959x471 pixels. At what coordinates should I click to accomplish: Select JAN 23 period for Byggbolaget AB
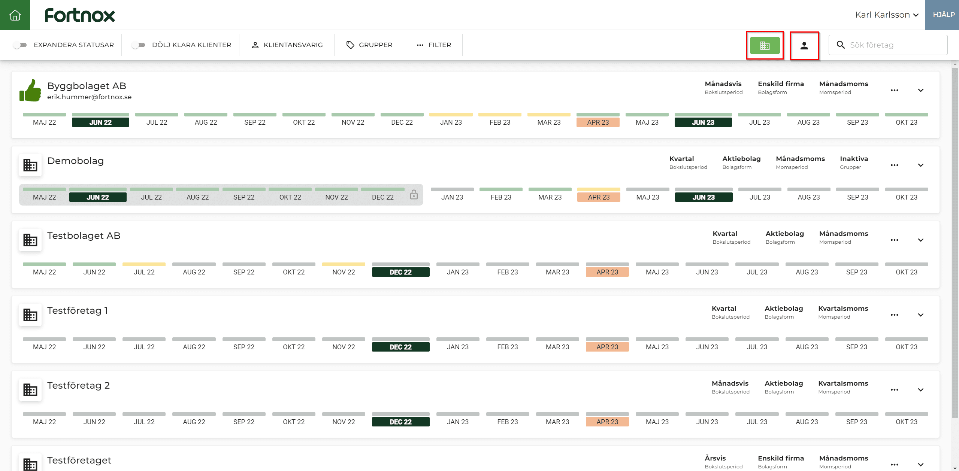click(x=451, y=122)
